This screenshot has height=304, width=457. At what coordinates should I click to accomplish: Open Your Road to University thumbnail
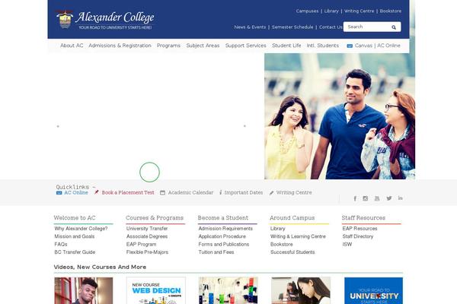tap(374, 290)
